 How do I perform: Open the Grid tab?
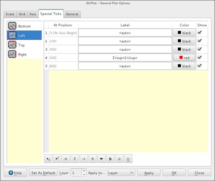tap(22, 14)
